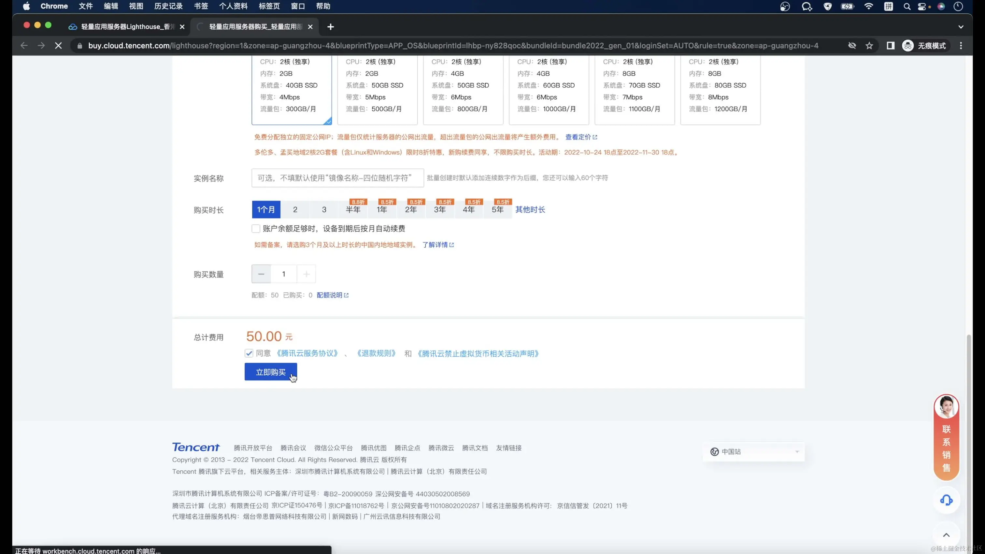This screenshot has width=985, height=554.
Task: Select the 1年 purchase duration option
Action: click(382, 209)
